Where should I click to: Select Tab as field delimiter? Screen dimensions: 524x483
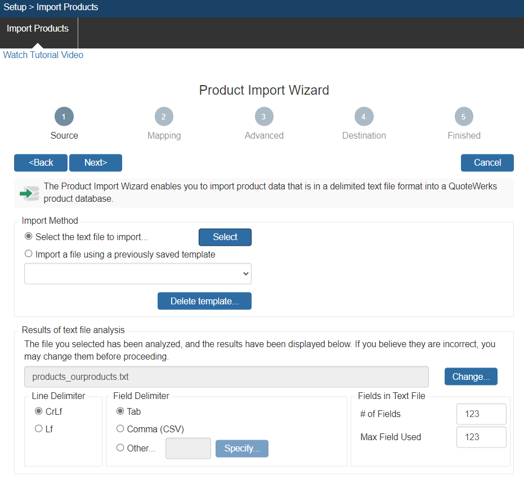pos(120,411)
